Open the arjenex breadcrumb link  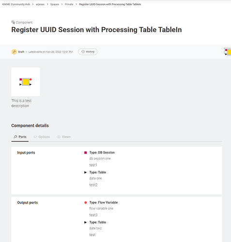point(40,4)
